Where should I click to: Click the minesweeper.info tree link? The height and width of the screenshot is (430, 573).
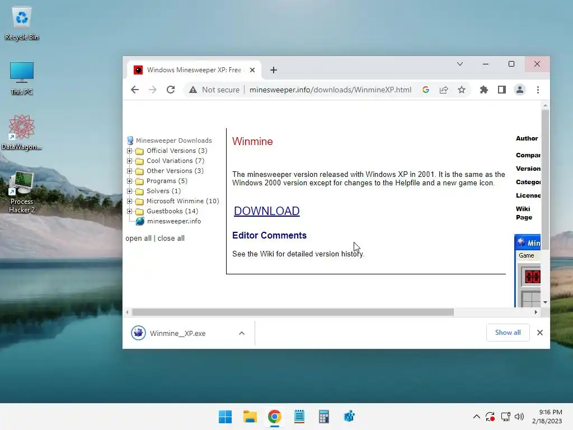point(174,221)
